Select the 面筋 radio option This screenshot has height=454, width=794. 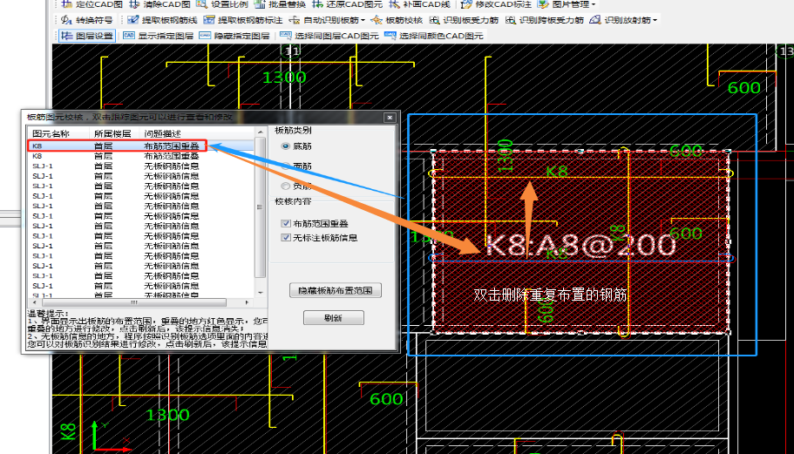286,166
